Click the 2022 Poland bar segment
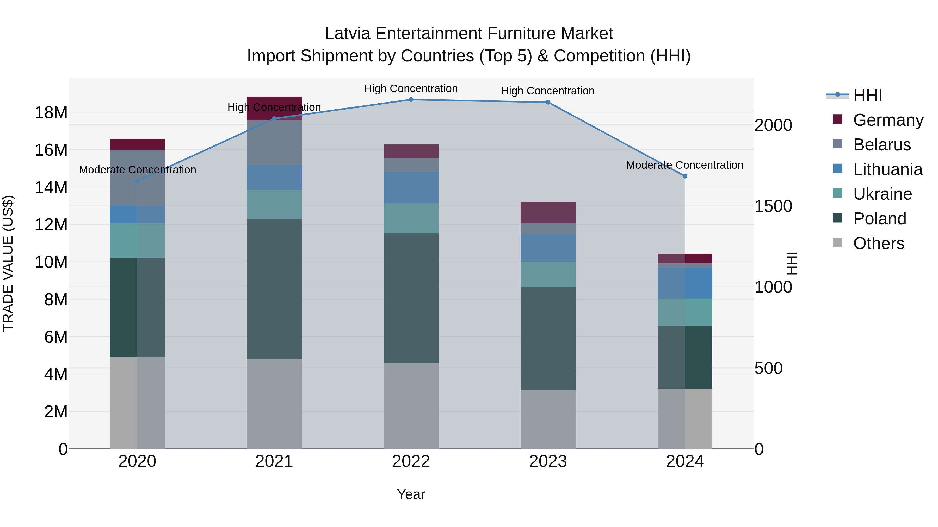 pos(411,298)
